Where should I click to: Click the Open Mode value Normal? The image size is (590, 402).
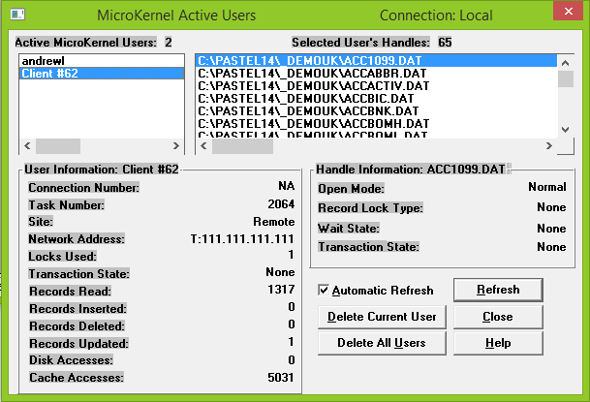547,187
